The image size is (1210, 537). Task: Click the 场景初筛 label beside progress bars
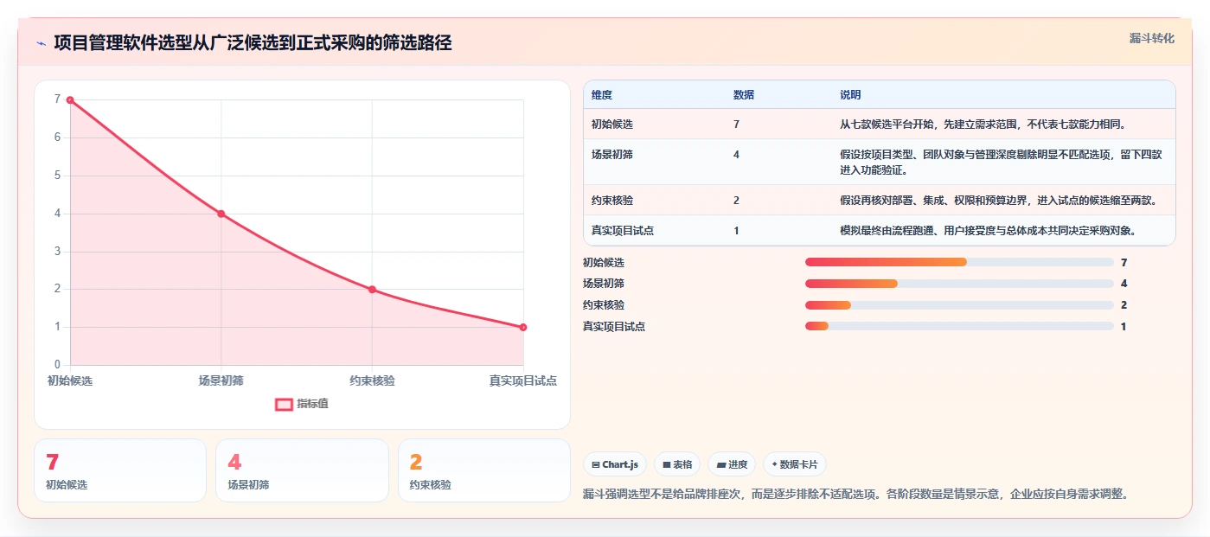pyautogui.click(x=604, y=284)
